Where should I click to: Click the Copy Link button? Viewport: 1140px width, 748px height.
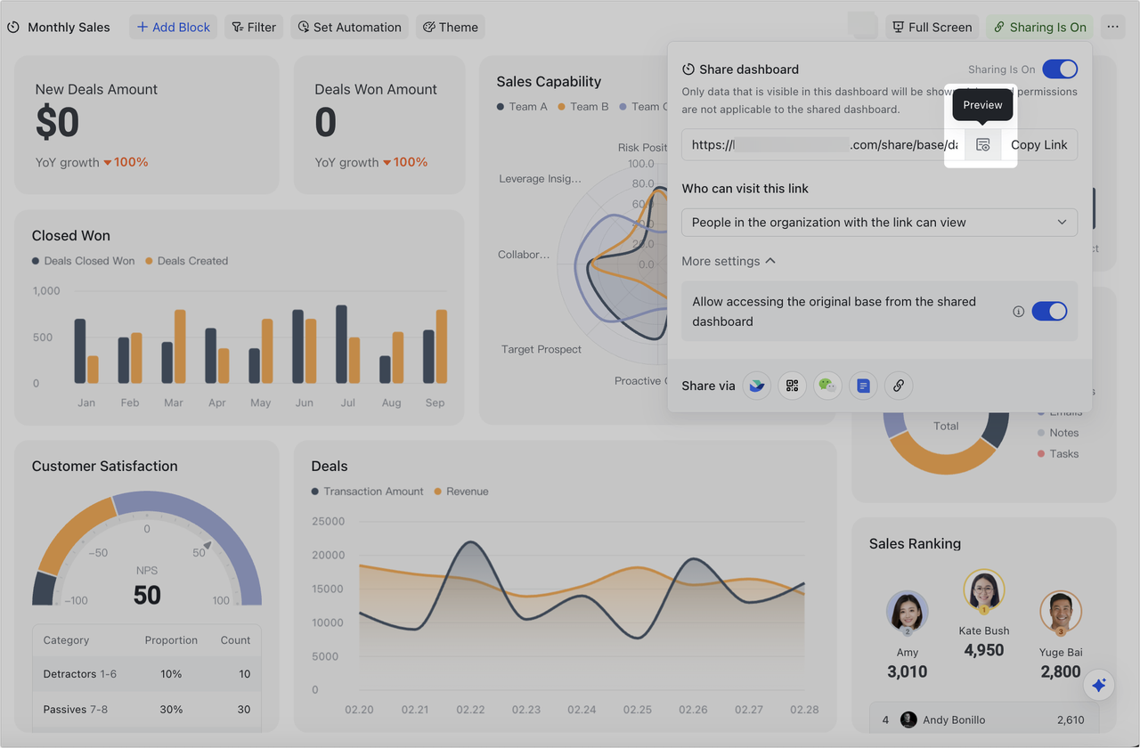pos(1038,145)
